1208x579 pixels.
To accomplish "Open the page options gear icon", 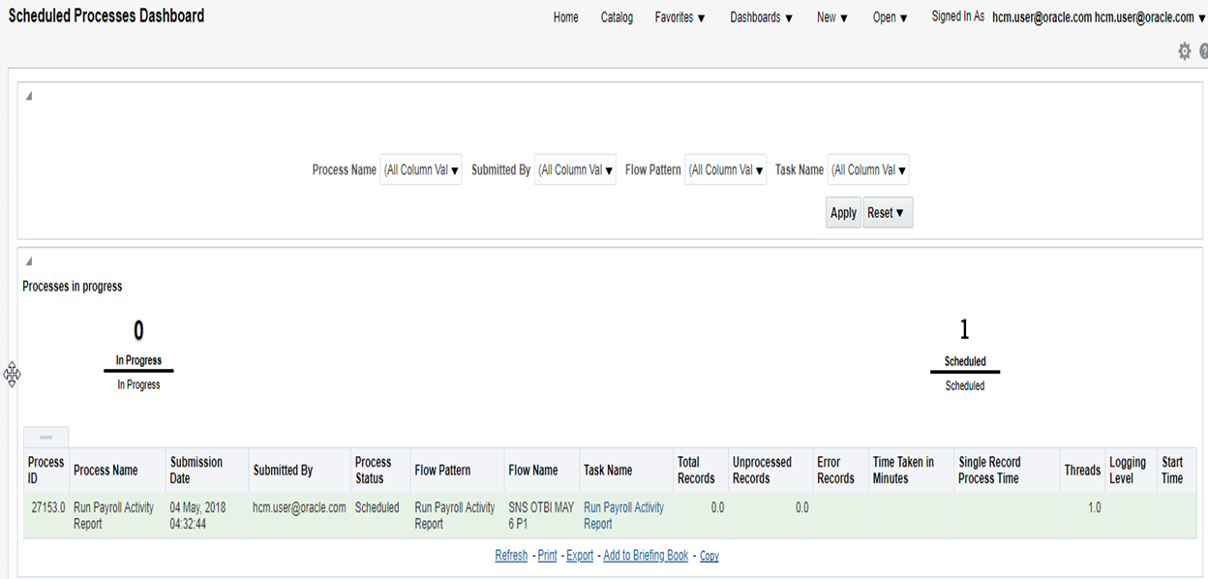I will click(x=1184, y=52).
